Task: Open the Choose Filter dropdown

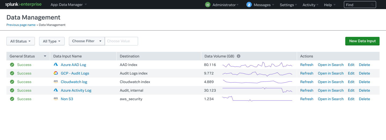Action: (x=87, y=41)
